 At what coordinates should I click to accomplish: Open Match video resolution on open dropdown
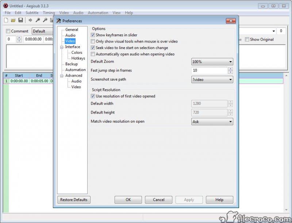pos(212,122)
